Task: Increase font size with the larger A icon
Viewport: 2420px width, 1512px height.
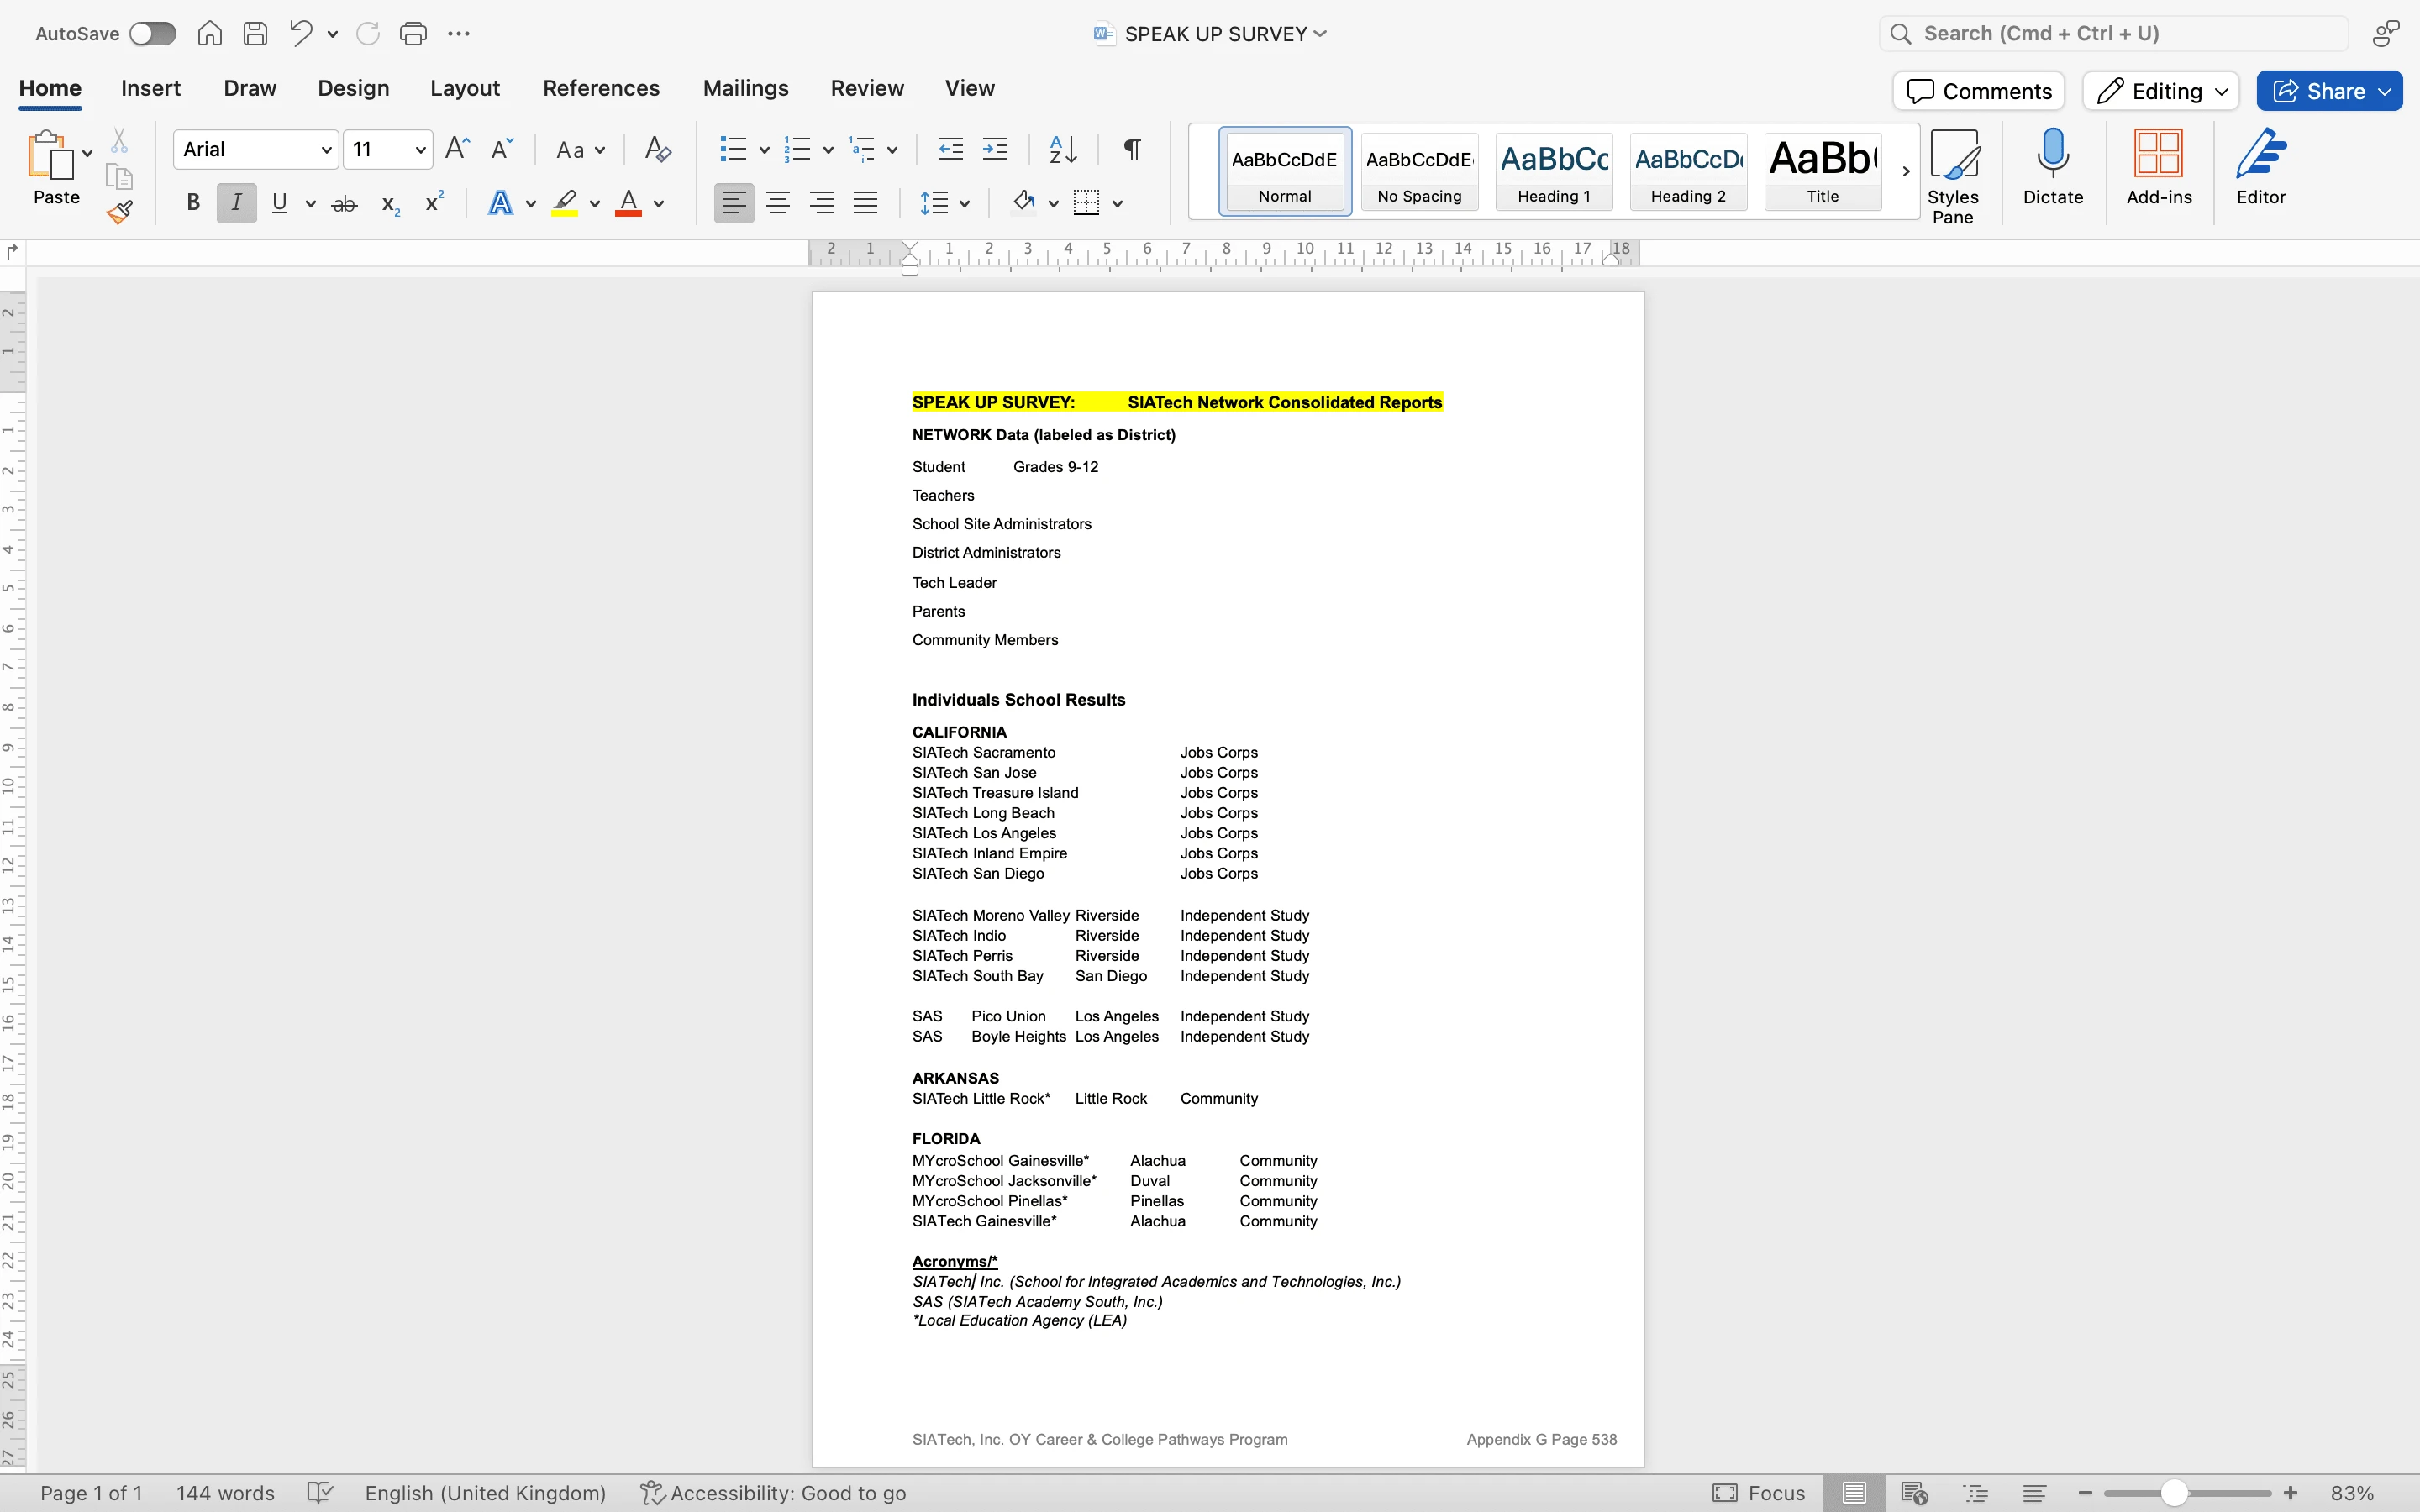Action: click(x=457, y=149)
